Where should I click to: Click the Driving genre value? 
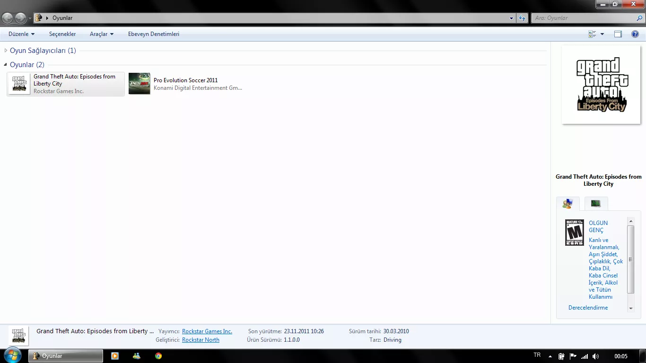click(x=393, y=340)
